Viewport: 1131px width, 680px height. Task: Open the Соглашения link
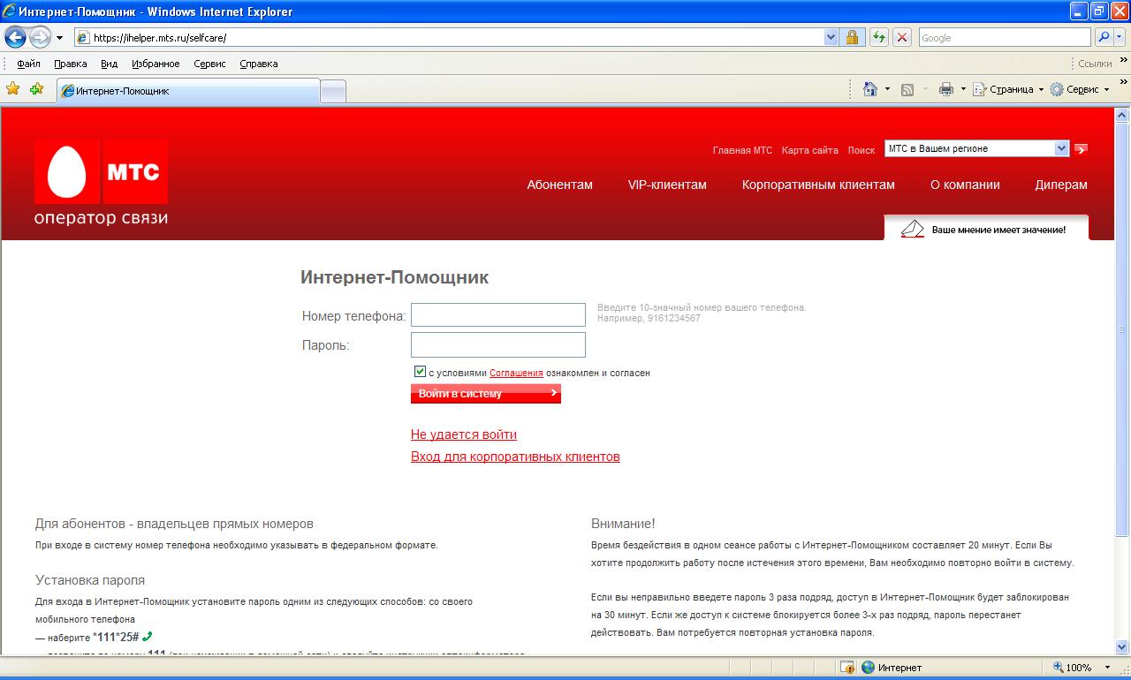(x=516, y=373)
